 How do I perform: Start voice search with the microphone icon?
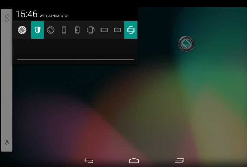pos(7,143)
